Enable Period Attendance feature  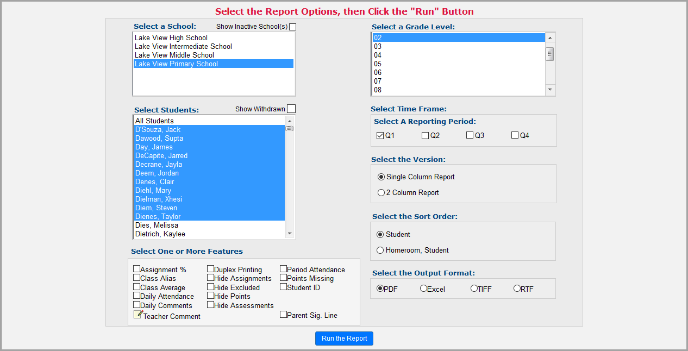pos(284,268)
